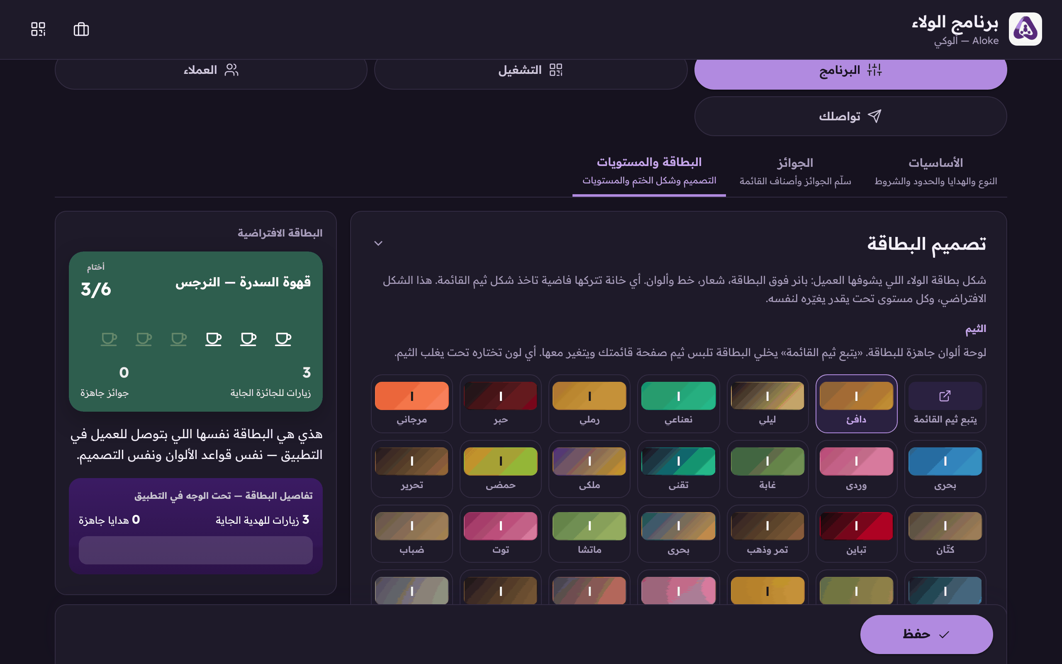Image resolution: width=1062 pixels, height=664 pixels.
Task: Open the التشغيل section tab
Action: click(x=531, y=70)
